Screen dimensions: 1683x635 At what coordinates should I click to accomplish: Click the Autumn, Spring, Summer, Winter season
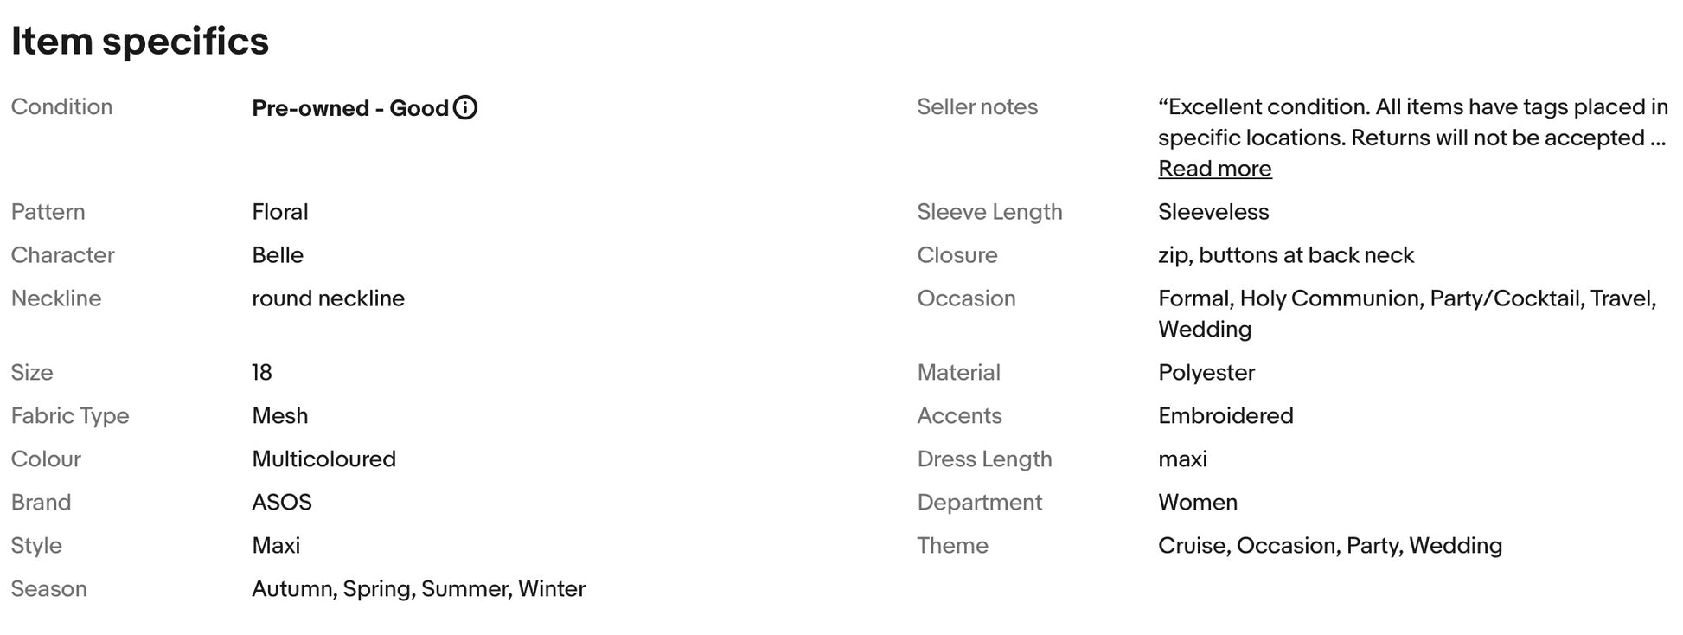click(419, 589)
